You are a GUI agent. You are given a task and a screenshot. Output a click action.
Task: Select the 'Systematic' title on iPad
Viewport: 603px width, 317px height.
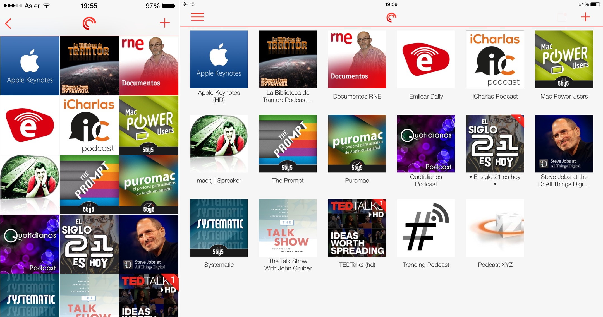click(x=219, y=265)
